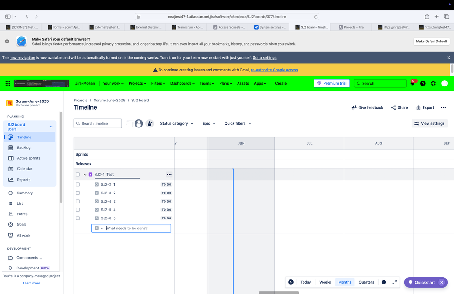Open the user profile avatar in navbar
Image resolution: width=454 pixels, height=294 pixels.
(x=444, y=83)
